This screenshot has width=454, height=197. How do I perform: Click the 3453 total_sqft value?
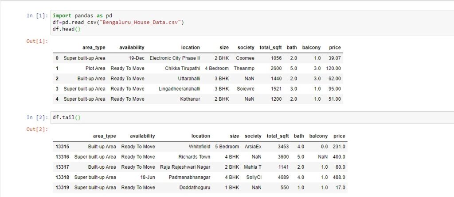[x=283, y=147]
